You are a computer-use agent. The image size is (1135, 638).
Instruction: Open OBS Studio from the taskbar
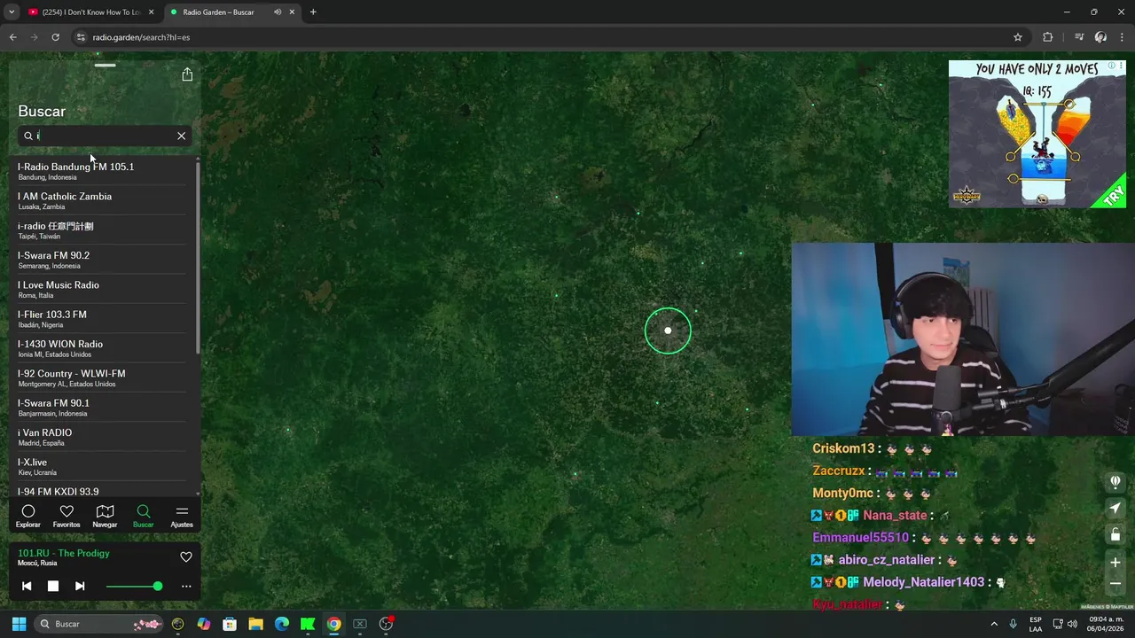coord(386,624)
